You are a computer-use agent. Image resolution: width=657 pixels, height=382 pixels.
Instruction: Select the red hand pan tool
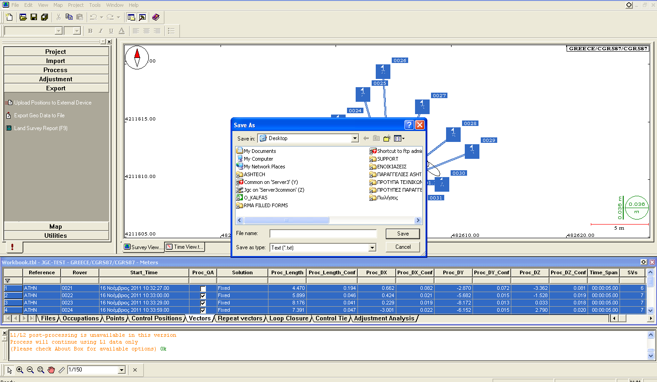[51, 370]
